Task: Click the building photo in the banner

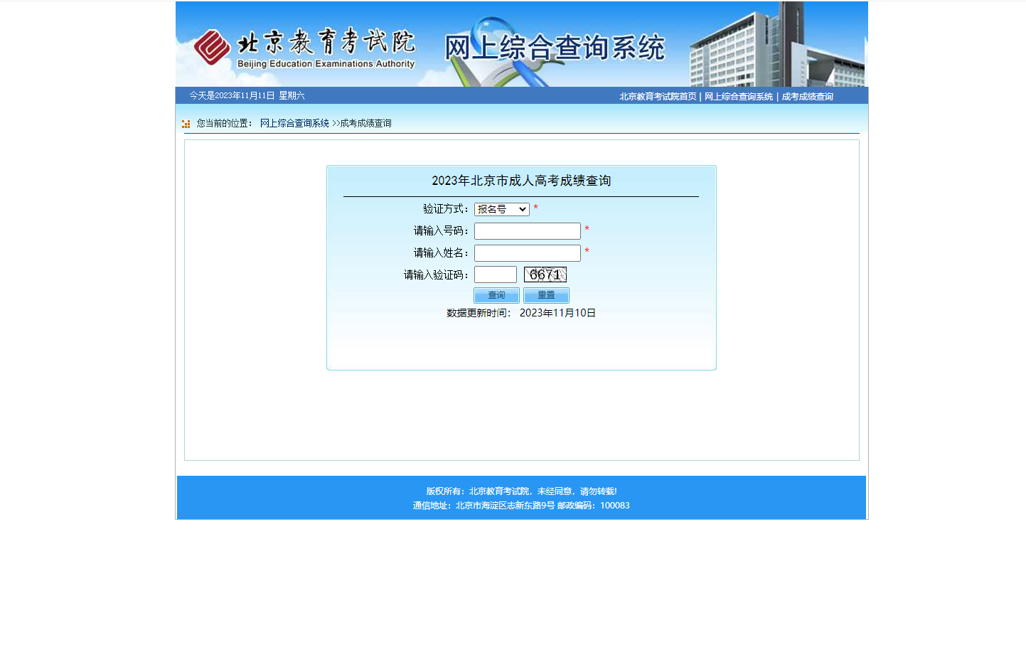Action: 776,44
